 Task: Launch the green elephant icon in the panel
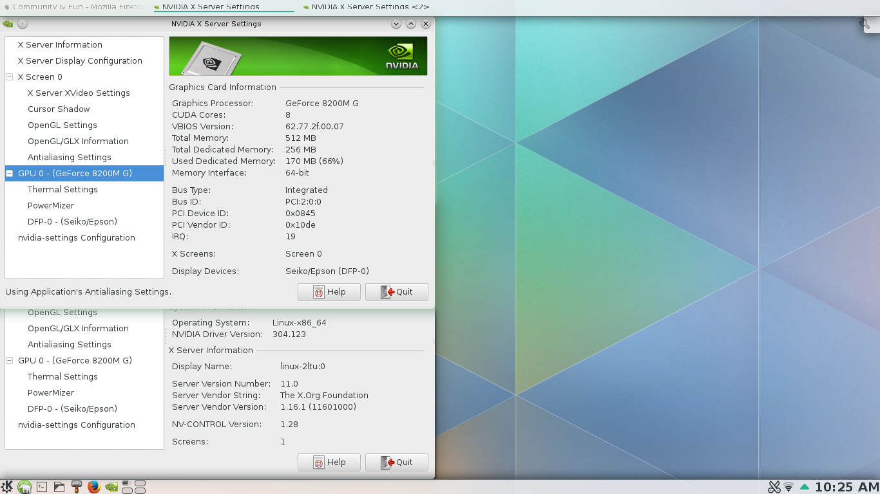coord(24,487)
